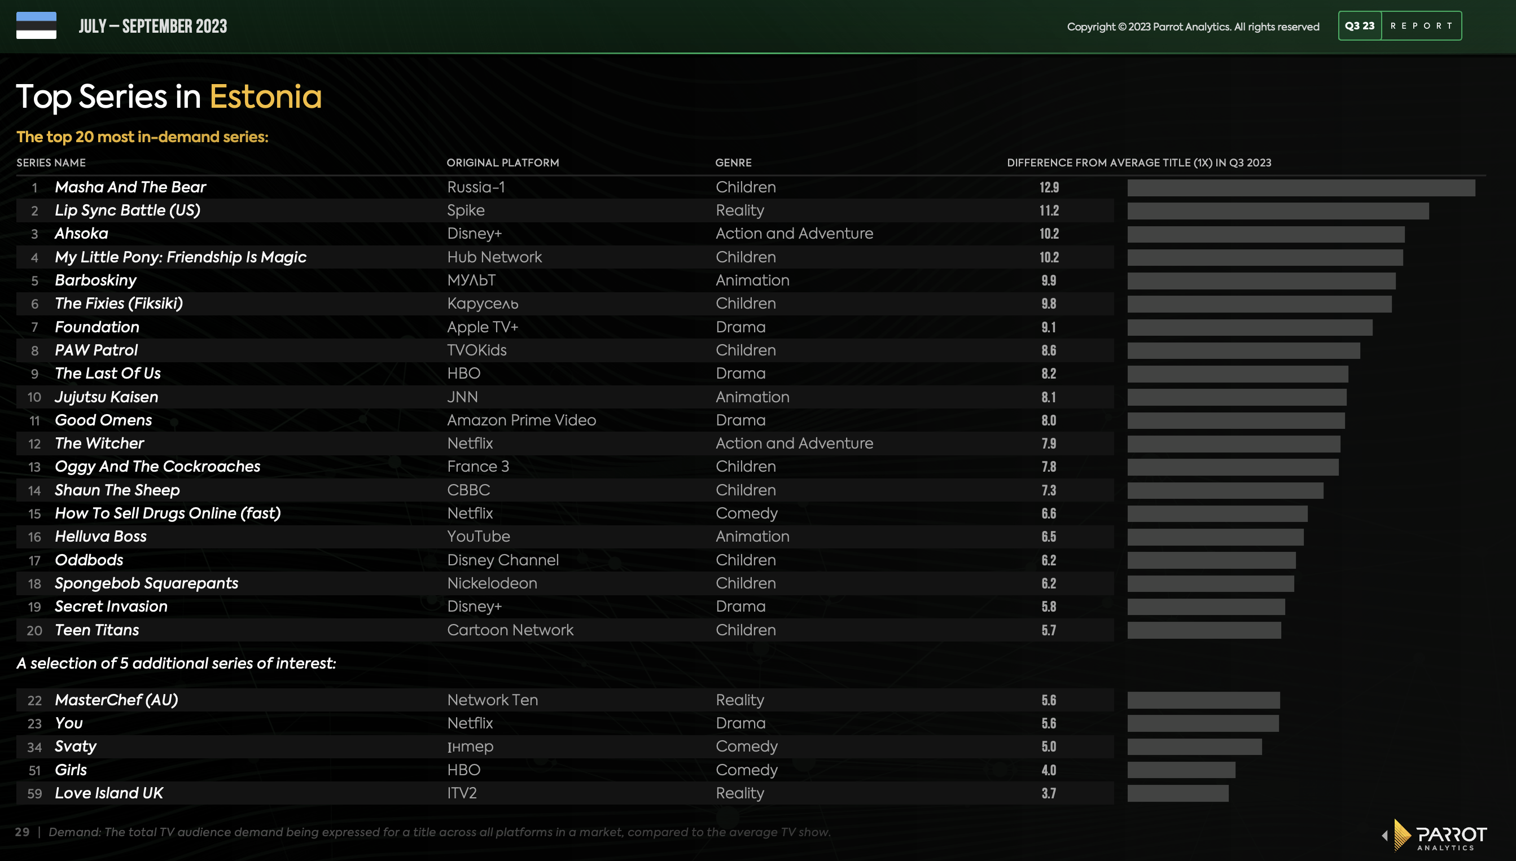Click the Original Platform column header

coord(502,162)
